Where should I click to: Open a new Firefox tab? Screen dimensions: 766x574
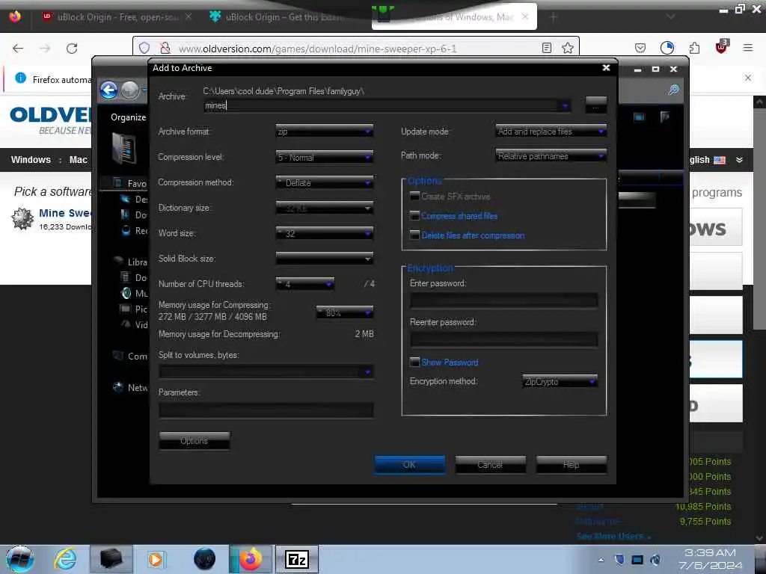(554, 17)
